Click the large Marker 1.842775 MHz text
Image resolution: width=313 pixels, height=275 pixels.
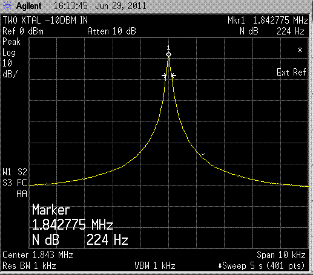72,217
